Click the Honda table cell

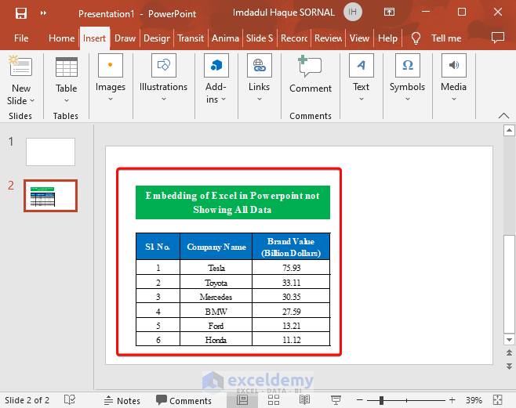point(216,339)
